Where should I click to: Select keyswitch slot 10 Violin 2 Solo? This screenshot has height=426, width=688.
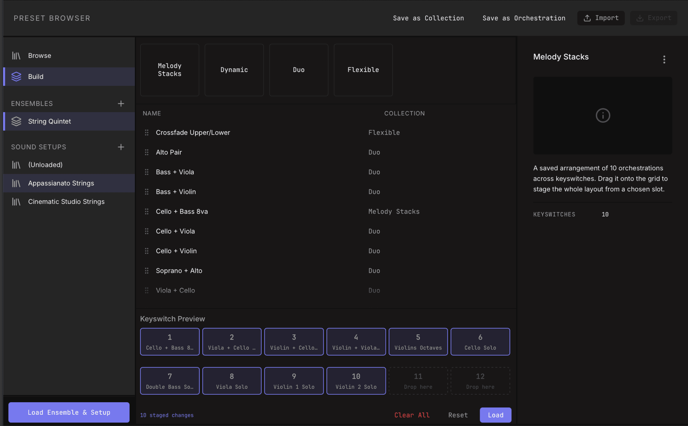356,381
